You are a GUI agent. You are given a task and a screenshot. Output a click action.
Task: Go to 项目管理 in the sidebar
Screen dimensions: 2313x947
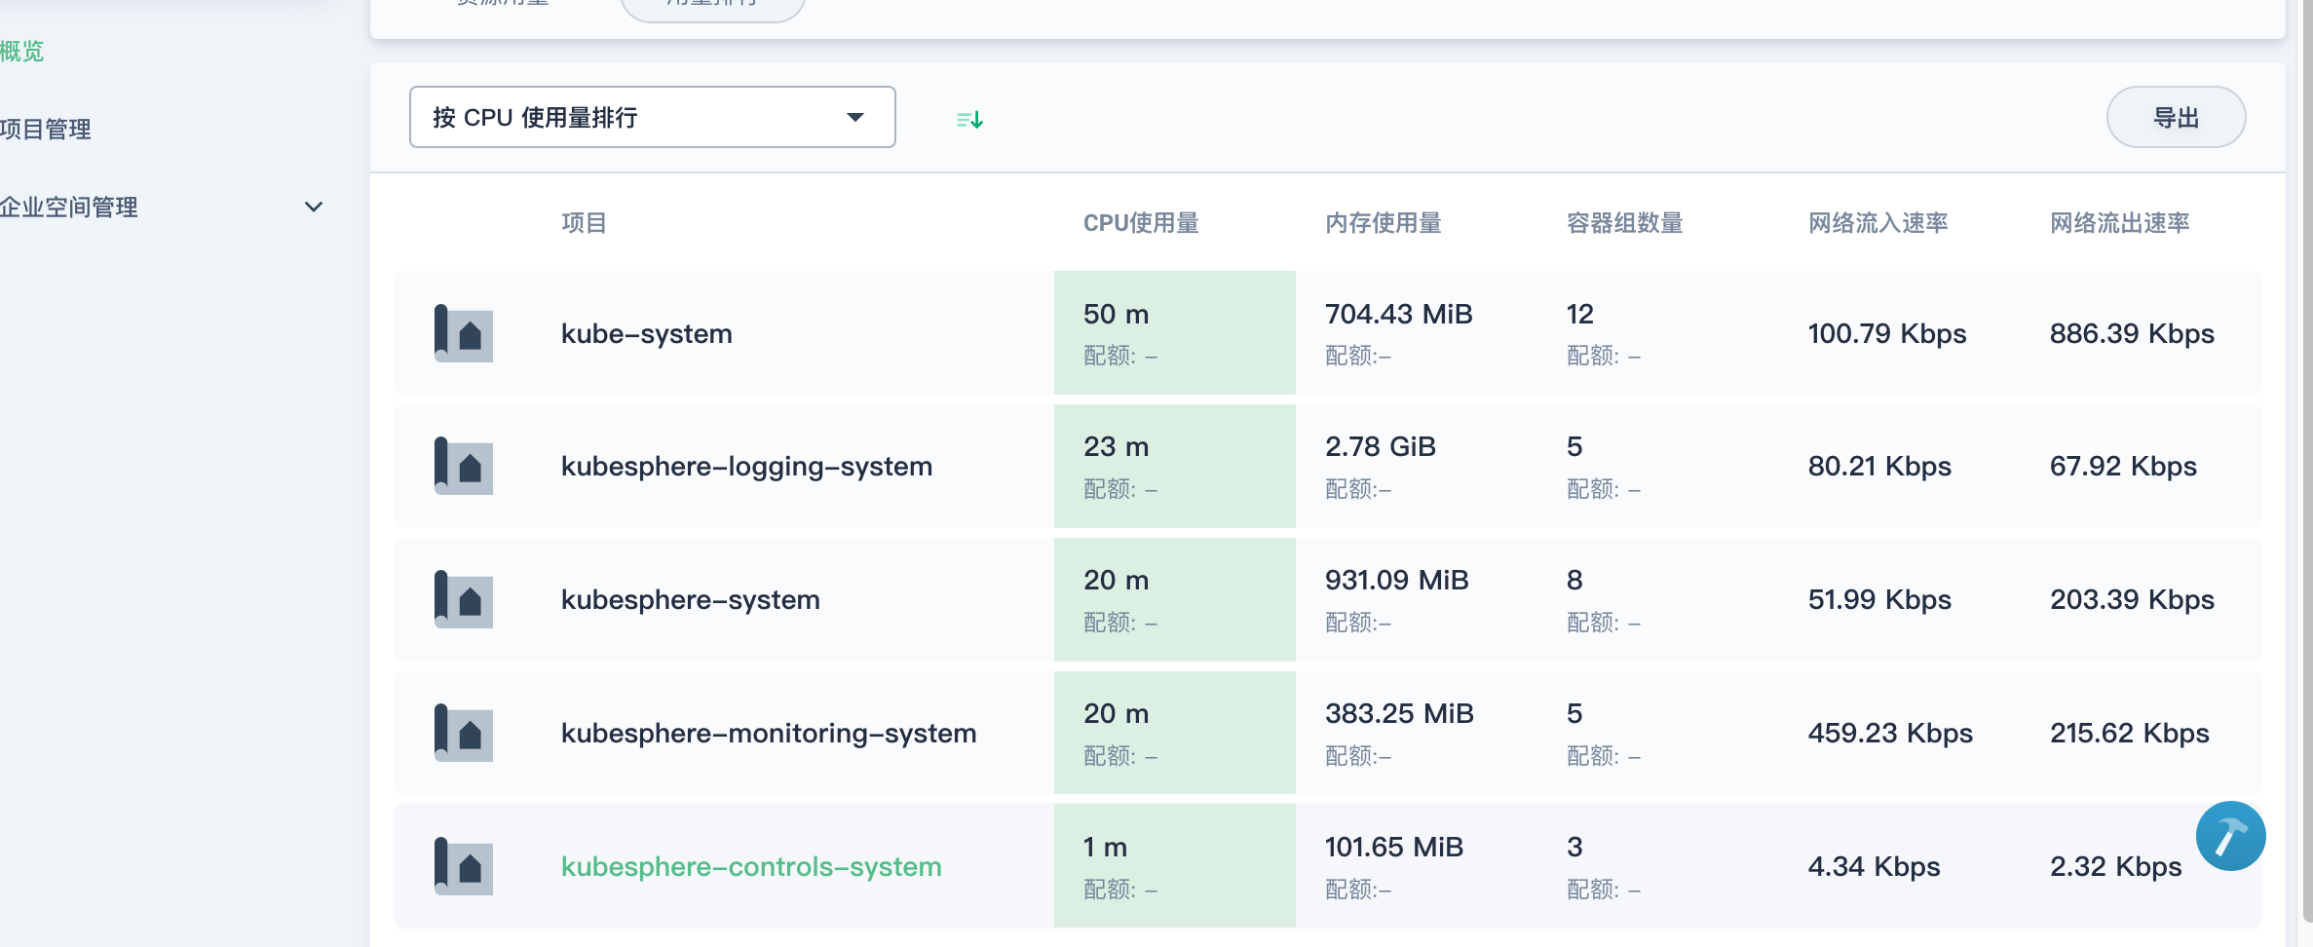coord(45,129)
